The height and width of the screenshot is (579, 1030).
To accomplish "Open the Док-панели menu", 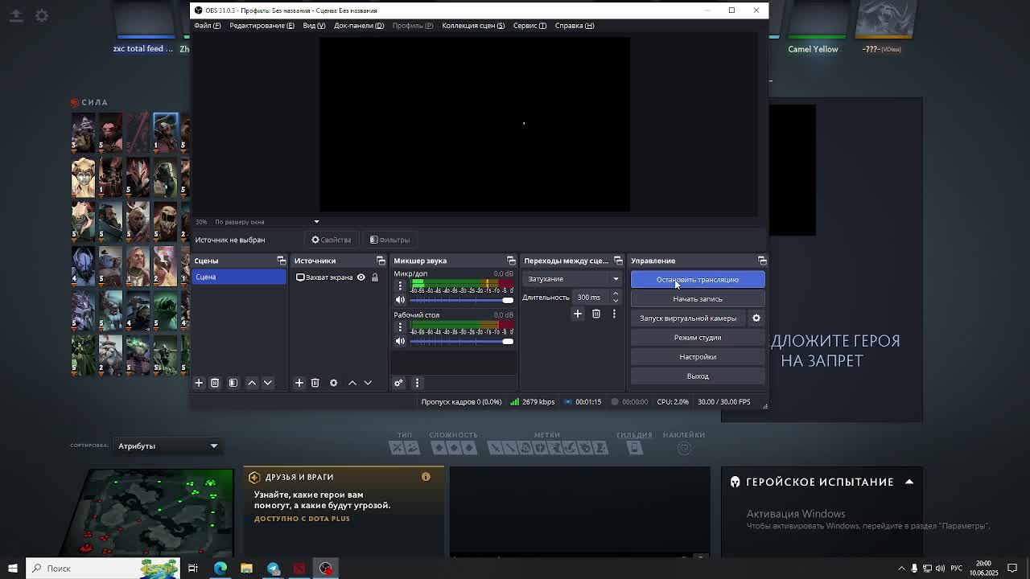I will click(x=359, y=26).
